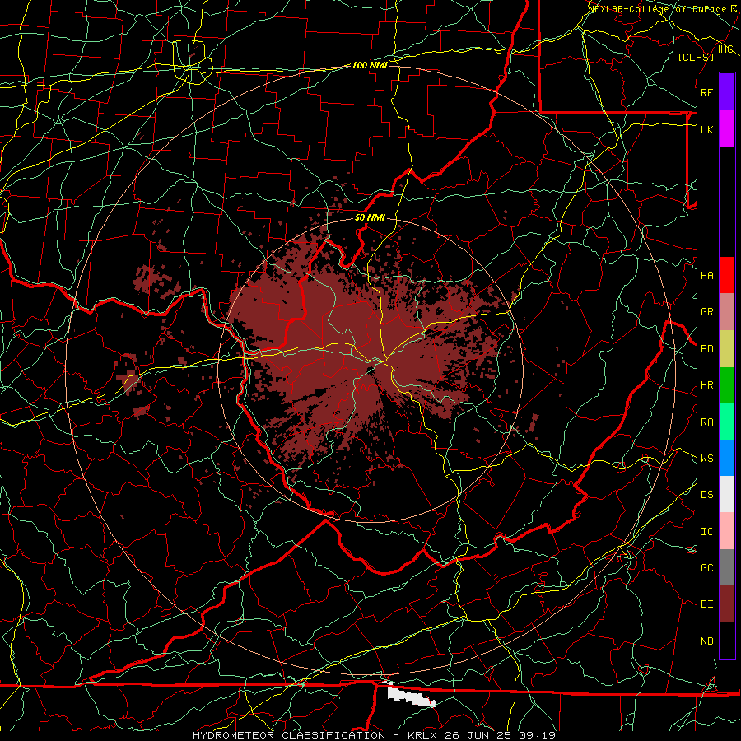
Task: Click the "ND" legend label
Action: pyautogui.click(x=706, y=641)
